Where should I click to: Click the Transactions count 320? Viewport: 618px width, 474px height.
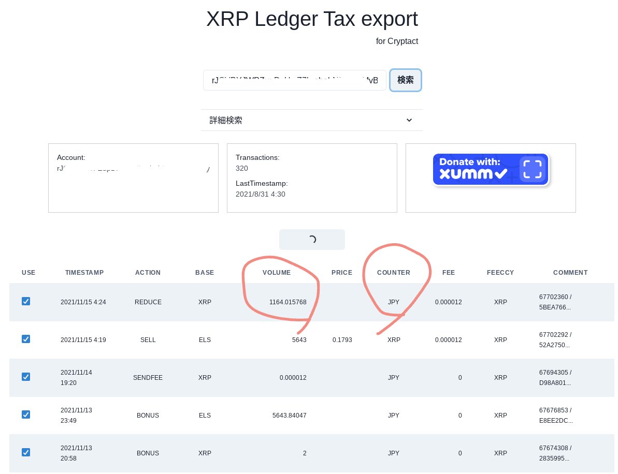pyautogui.click(x=241, y=169)
